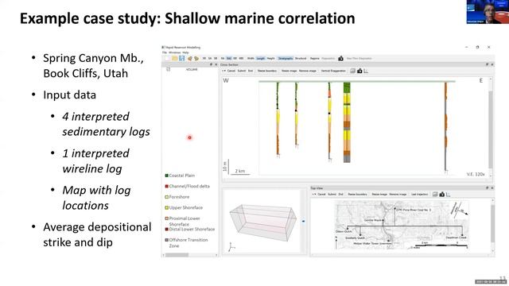Image resolution: width=509 pixels, height=286 pixels.
Task: Click Foreshore color swatch
Action: (166, 197)
